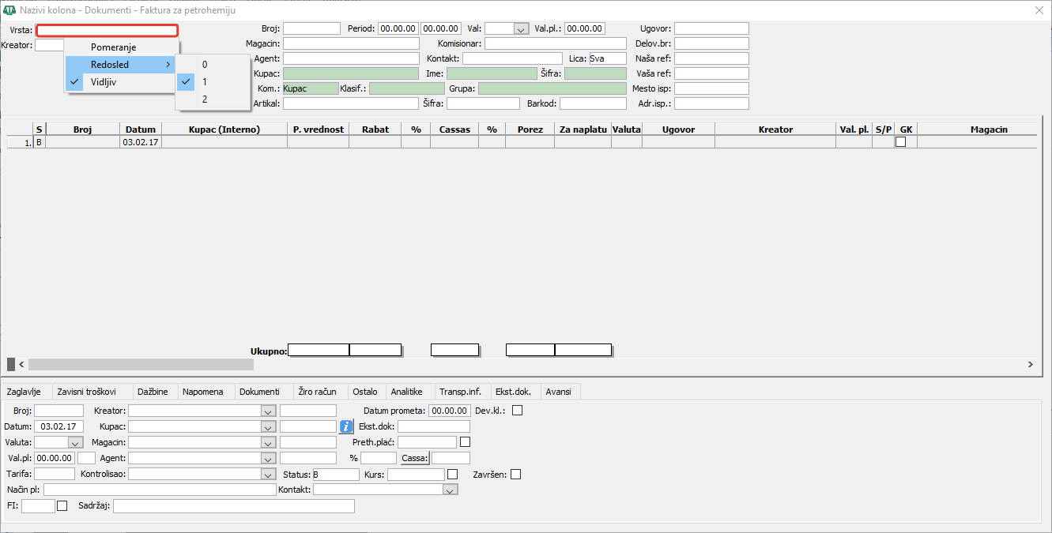Open the Zavisni troškovi tab
The image size is (1052, 533).
87,392
